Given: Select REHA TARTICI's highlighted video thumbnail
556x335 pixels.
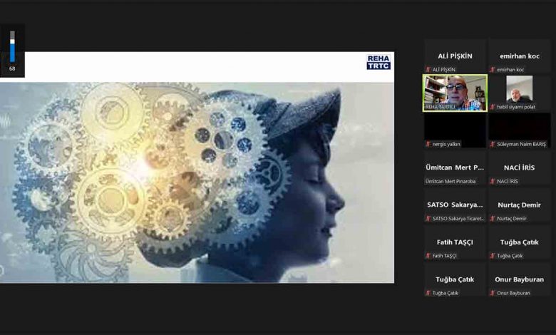Looking at the screenshot, I should (455, 91).
